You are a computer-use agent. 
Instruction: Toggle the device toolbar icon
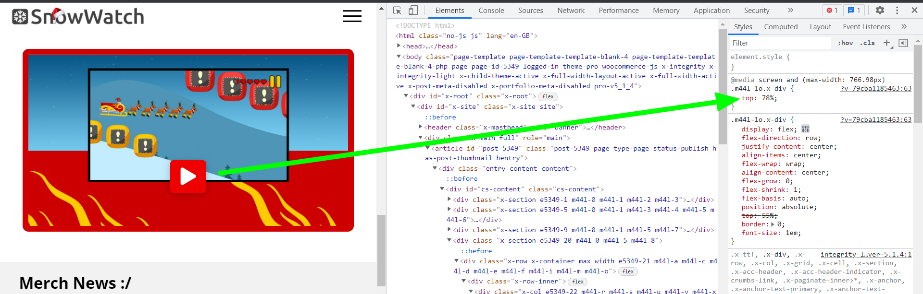point(413,11)
